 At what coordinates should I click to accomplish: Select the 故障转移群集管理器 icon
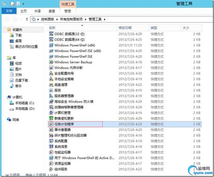click(x=51, y=107)
